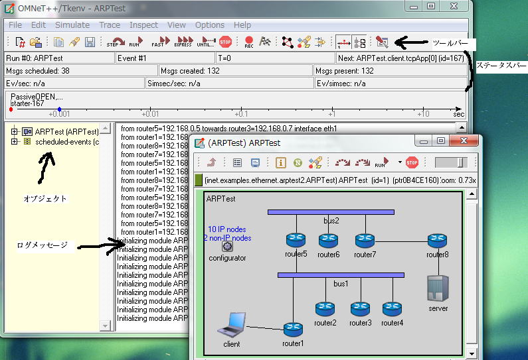Click the blue event marker on timeline
Viewport: 528px width, 360px height.
(60, 109)
